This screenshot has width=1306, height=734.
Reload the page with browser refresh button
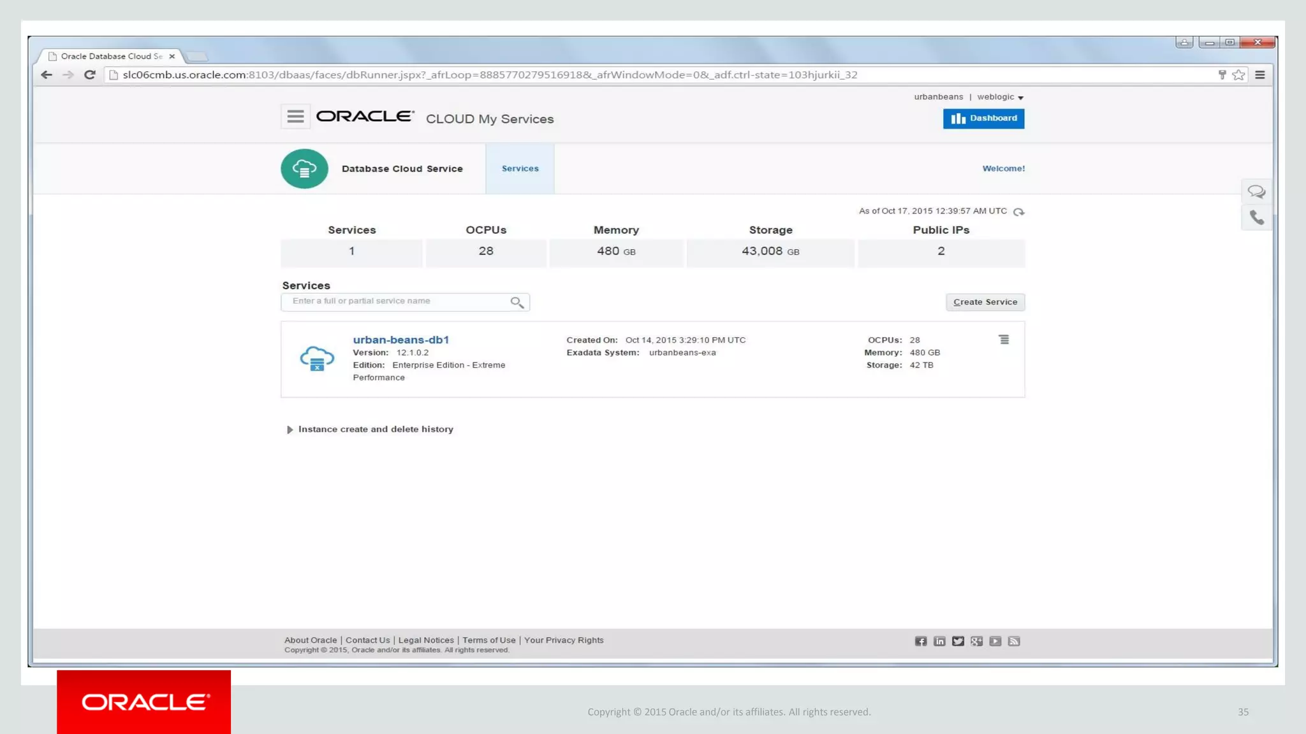tap(90, 75)
